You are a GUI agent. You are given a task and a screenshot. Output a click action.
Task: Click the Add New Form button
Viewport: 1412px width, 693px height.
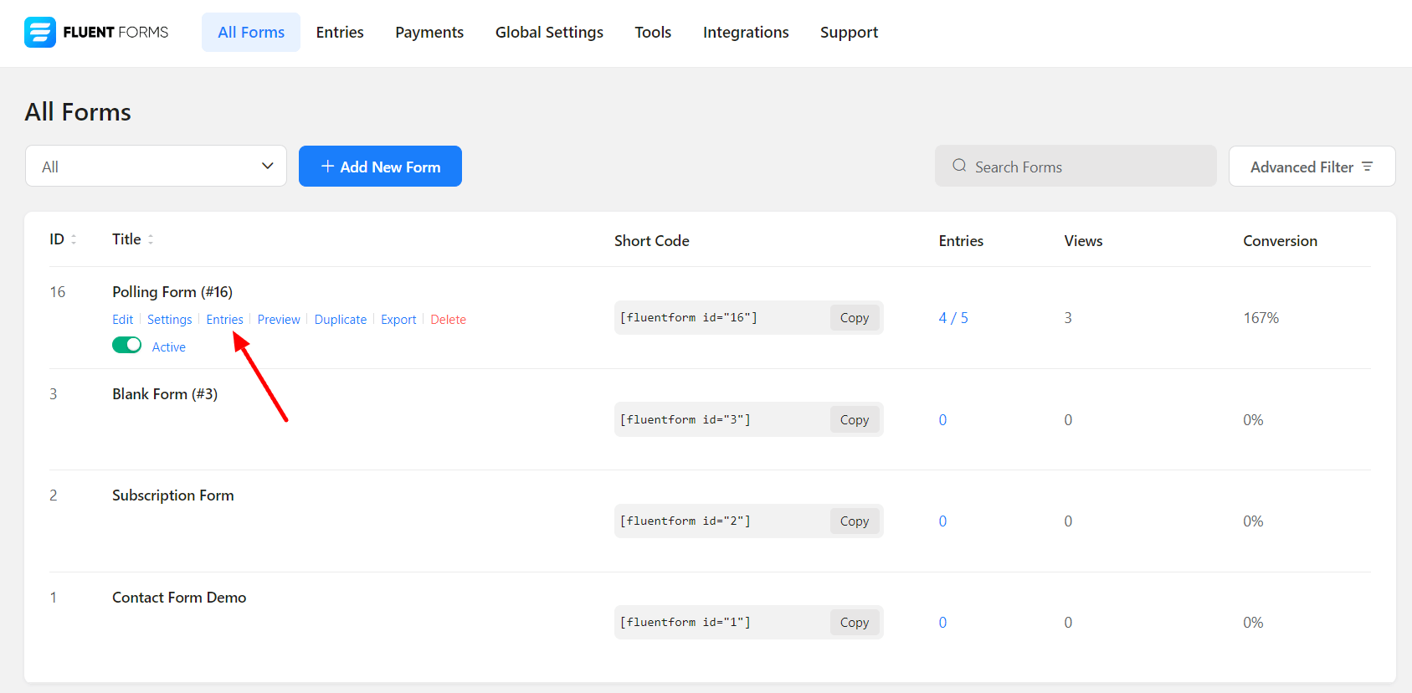[x=380, y=167]
